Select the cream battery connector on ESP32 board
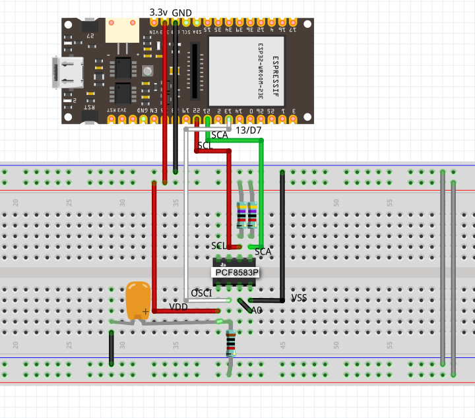The height and width of the screenshot is (418, 475). (123, 30)
